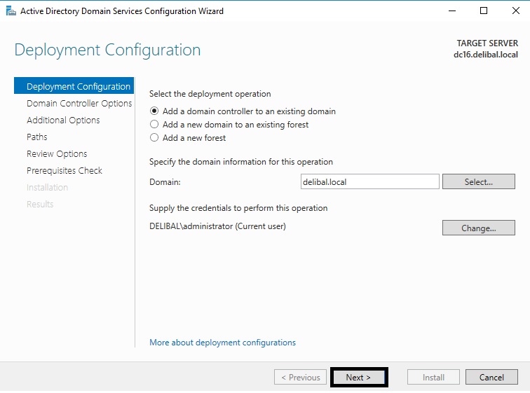The width and height of the screenshot is (530, 393).
Task: Click the disabled Previous button
Action: tap(300, 377)
